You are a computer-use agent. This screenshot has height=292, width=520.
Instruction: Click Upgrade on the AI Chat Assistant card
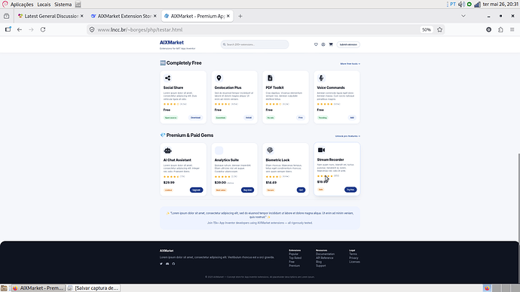click(197, 190)
